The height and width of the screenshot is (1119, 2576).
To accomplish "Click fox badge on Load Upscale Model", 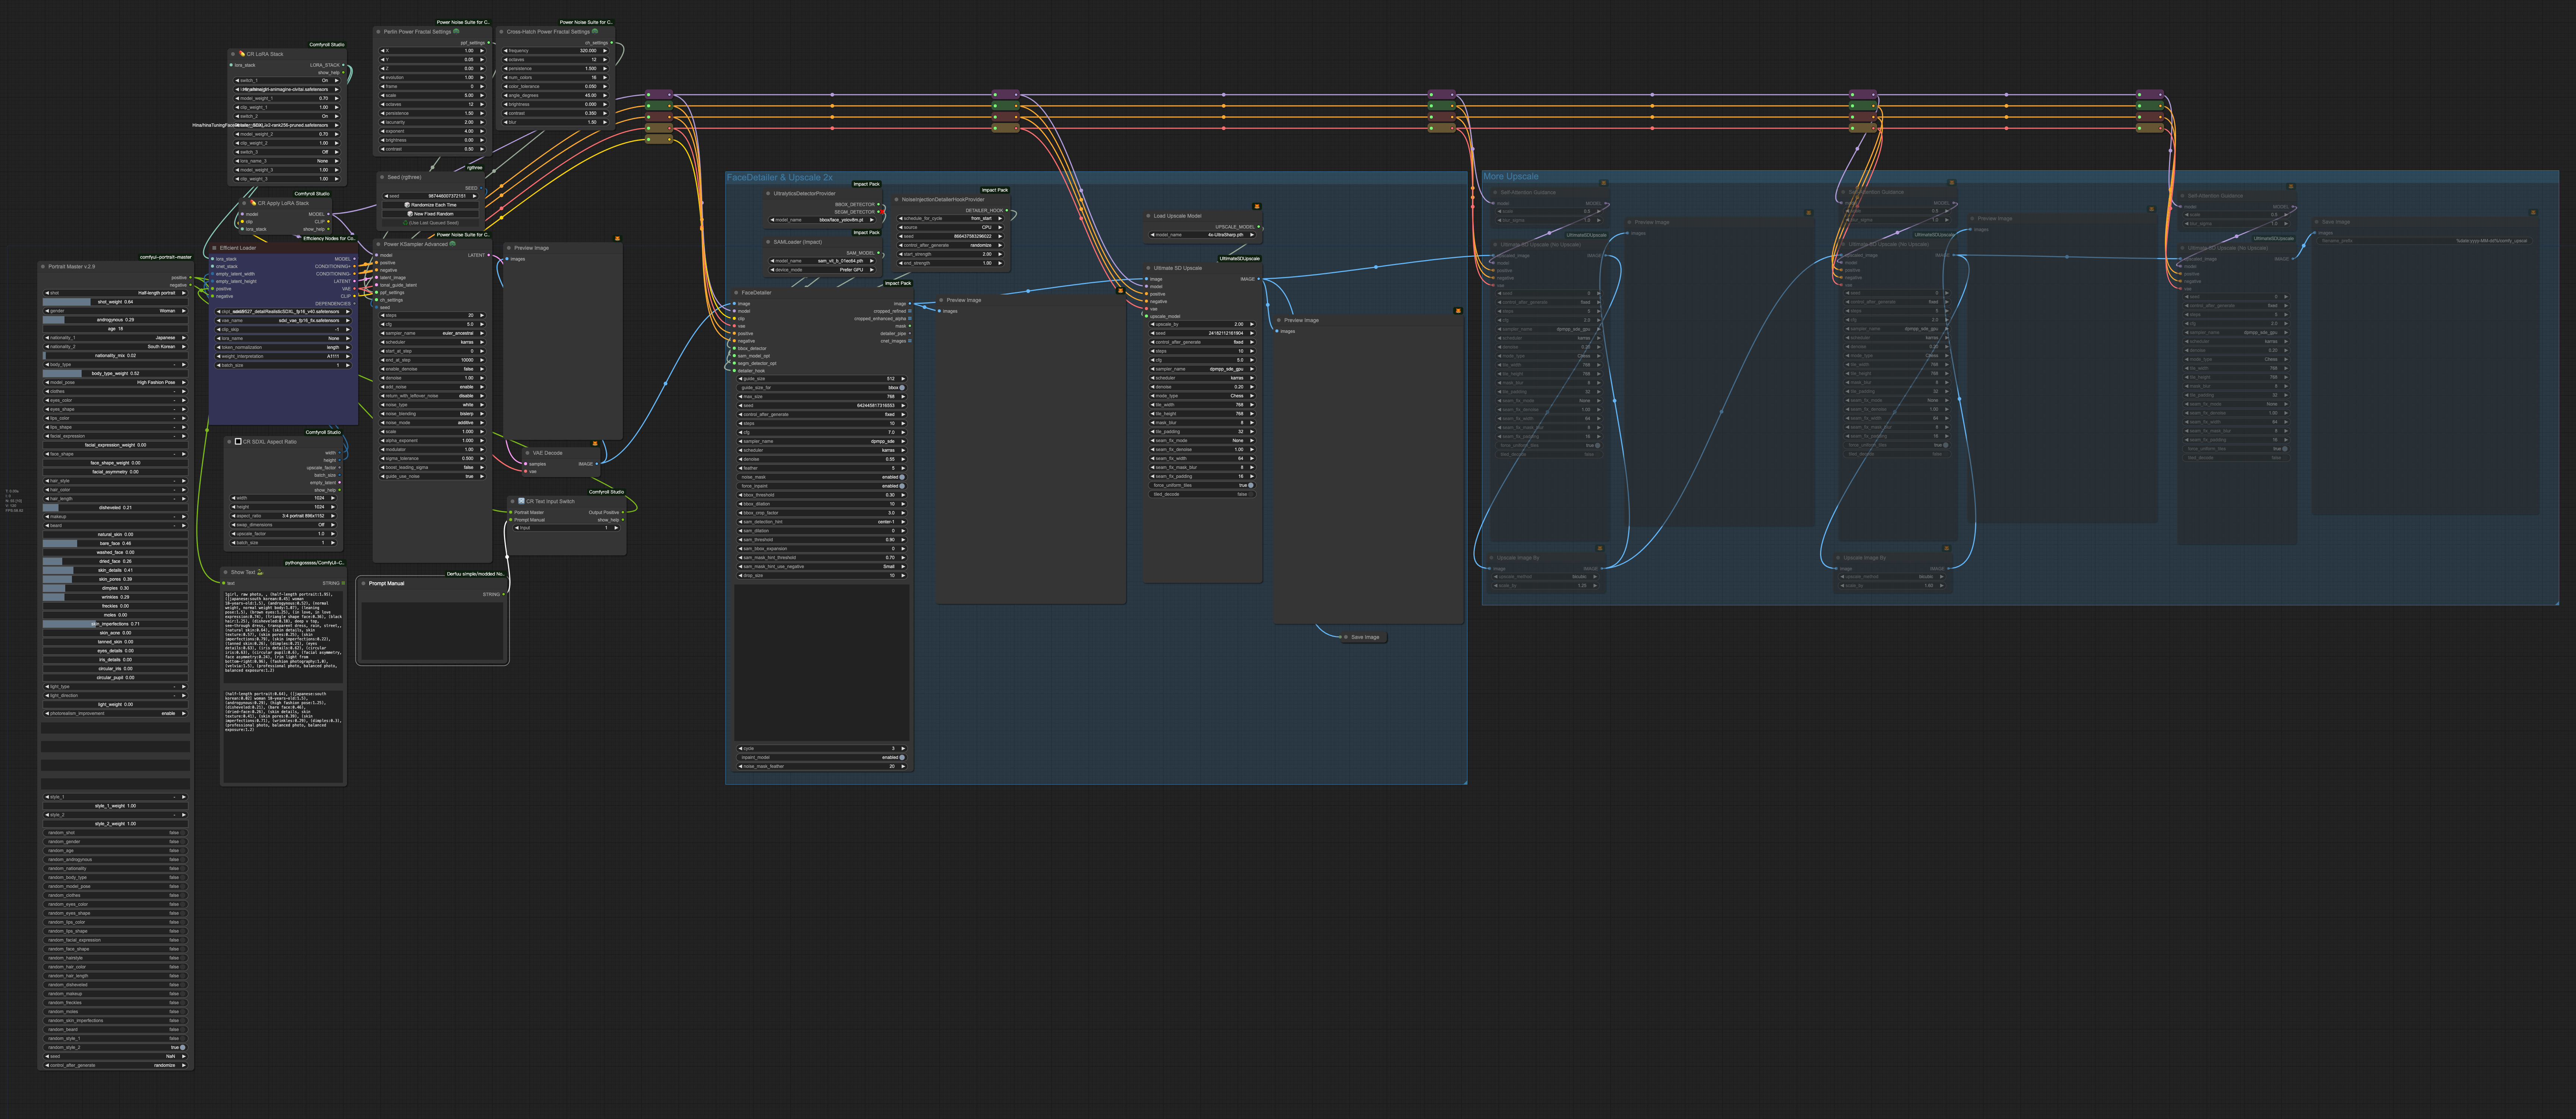I will tap(1256, 206).
